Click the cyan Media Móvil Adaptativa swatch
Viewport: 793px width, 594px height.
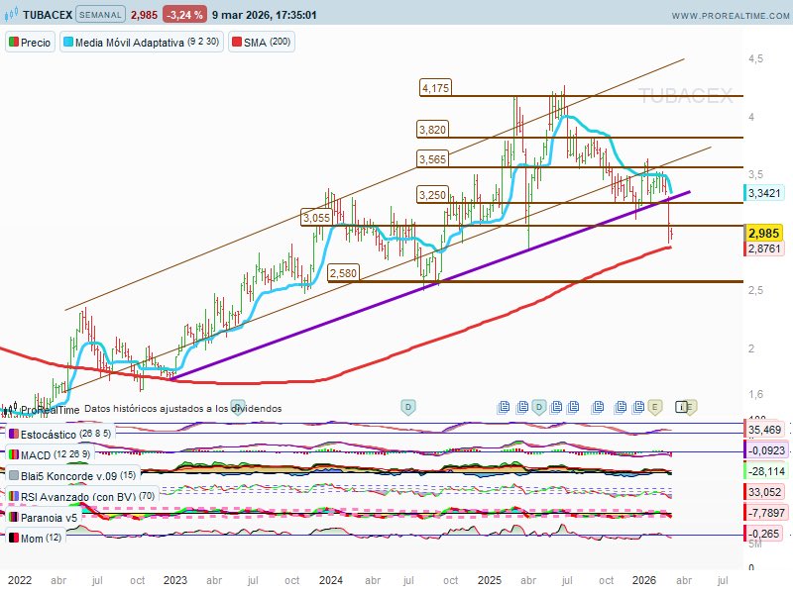point(68,42)
